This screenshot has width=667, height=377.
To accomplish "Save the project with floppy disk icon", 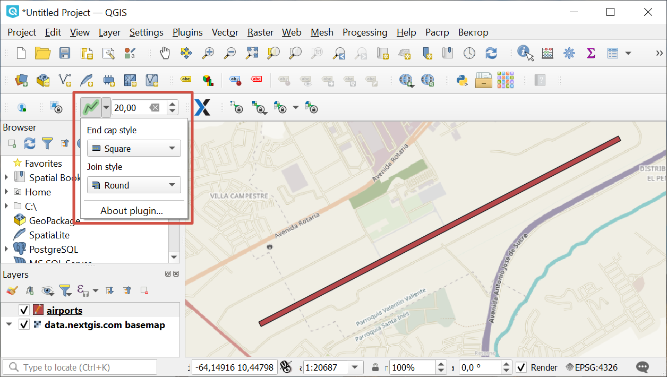I will [x=65, y=53].
